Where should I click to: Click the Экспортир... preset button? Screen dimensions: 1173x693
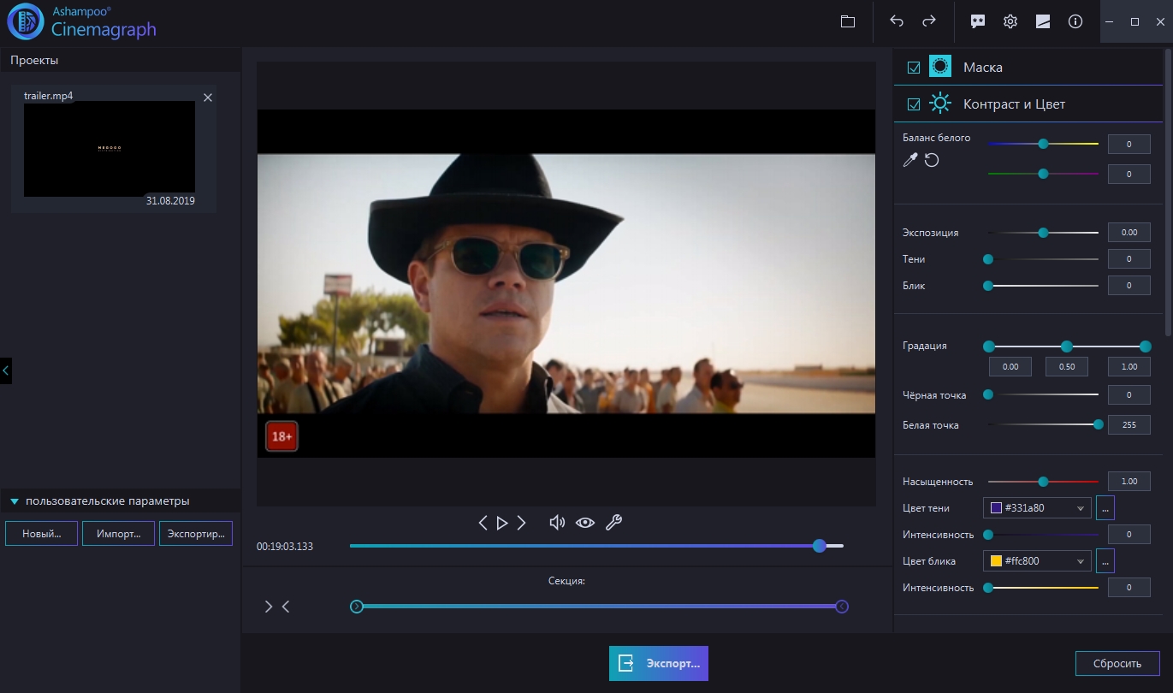point(196,533)
